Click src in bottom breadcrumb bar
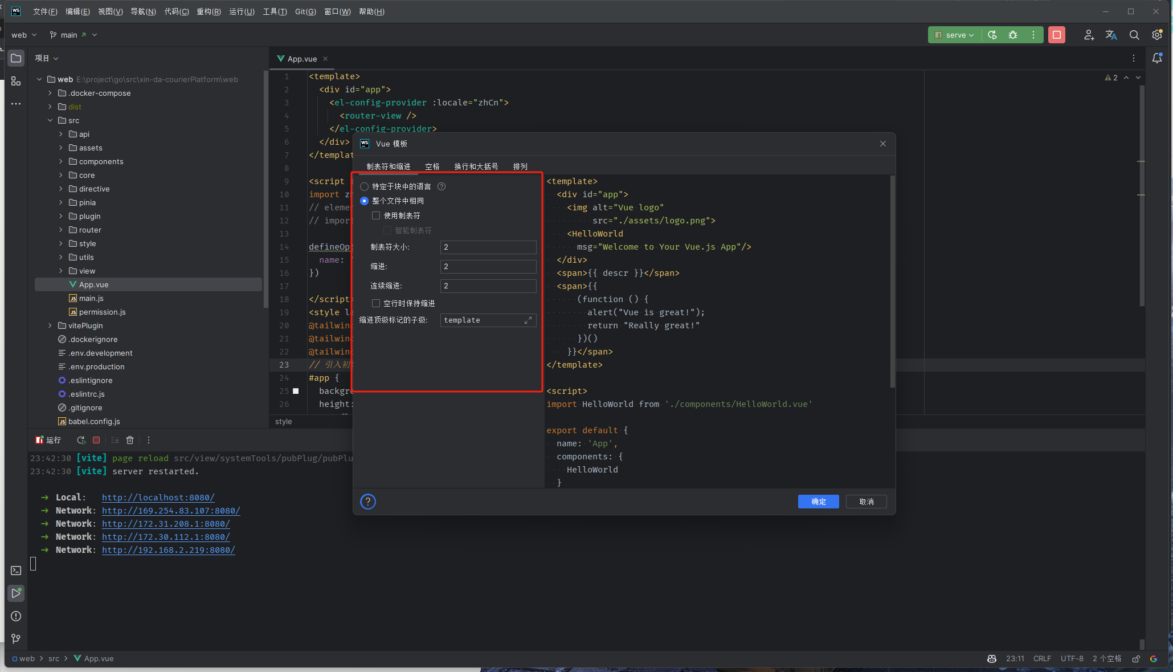 54,659
